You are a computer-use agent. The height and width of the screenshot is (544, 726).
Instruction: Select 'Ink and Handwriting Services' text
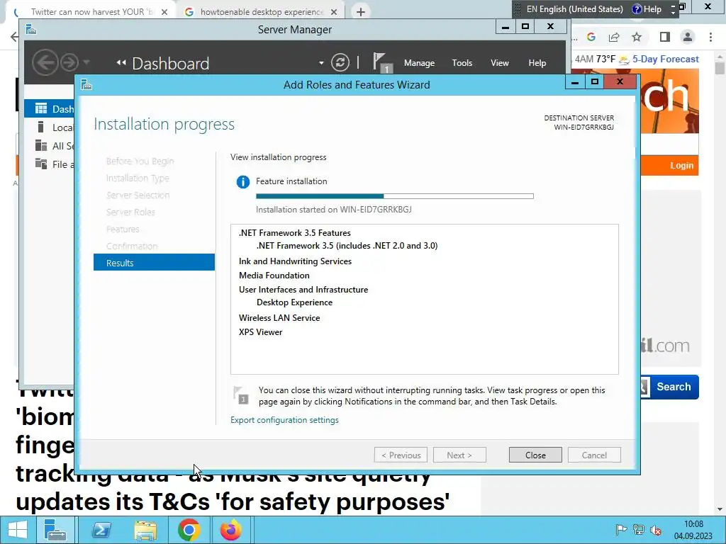tap(295, 261)
